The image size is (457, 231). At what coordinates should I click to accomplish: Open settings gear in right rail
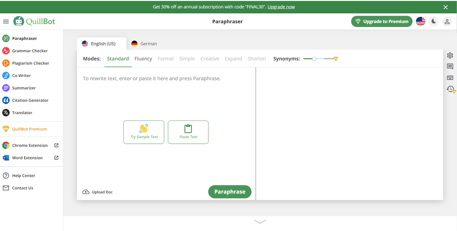pyautogui.click(x=450, y=55)
